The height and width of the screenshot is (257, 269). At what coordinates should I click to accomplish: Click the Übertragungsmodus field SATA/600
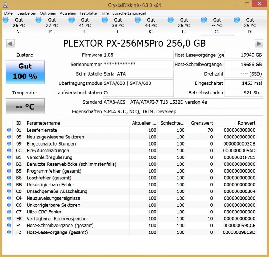138,83
